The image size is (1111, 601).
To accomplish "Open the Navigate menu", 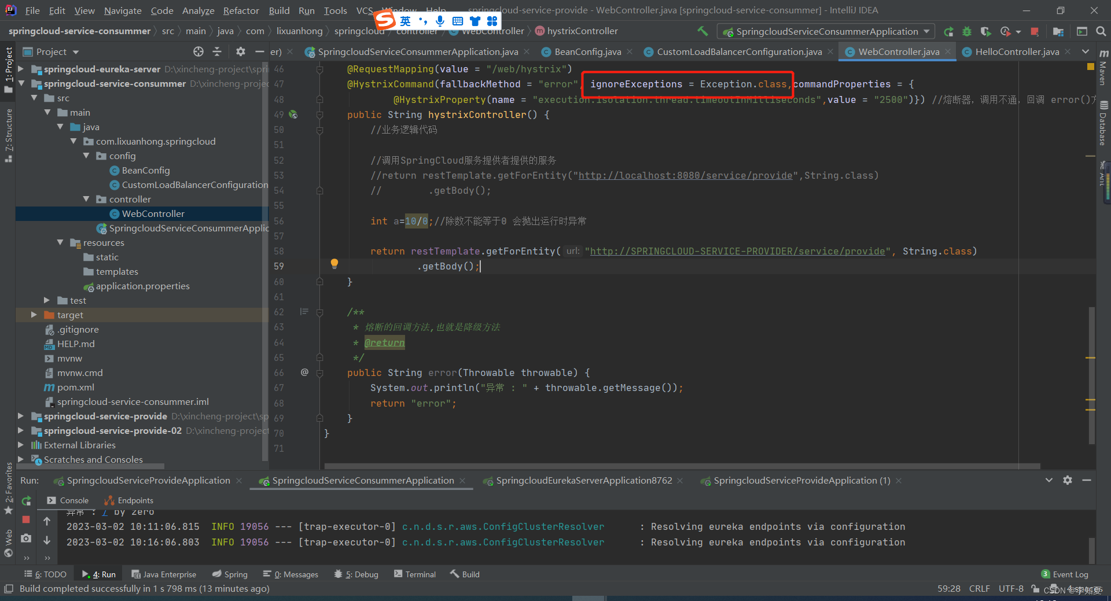I will tap(123, 10).
